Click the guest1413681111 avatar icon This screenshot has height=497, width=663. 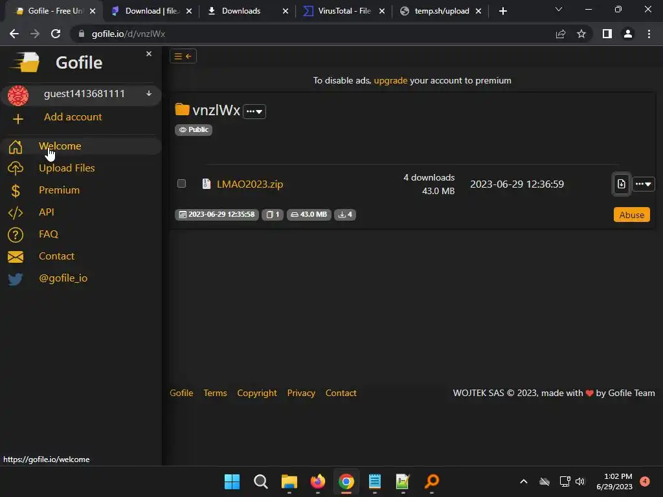coord(17,95)
